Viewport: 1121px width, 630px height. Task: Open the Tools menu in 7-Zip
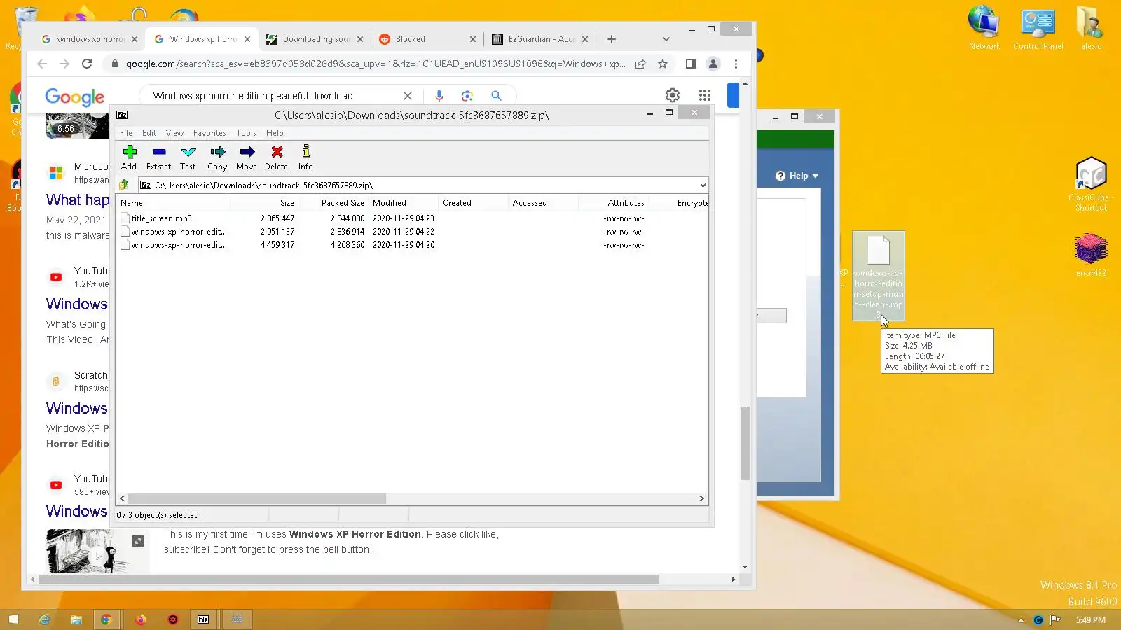tap(246, 133)
